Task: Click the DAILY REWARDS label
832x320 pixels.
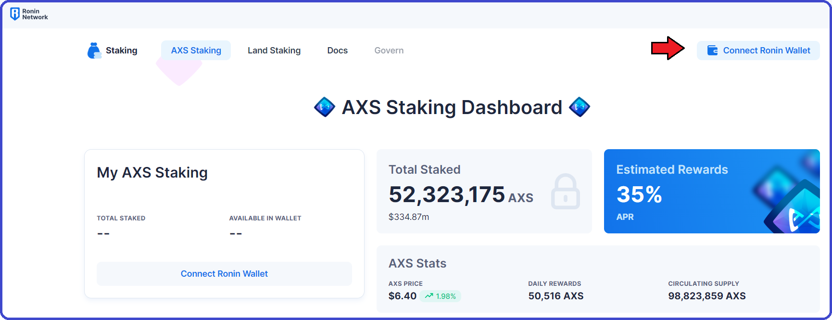Action: coord(555,283)
